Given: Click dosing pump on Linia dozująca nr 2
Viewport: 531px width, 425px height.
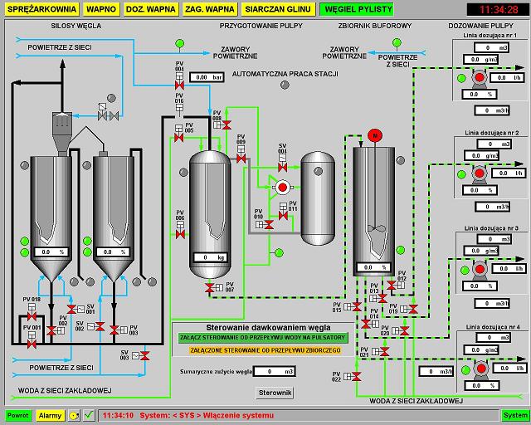Looking at the screenshot, I should click(480, 173).
